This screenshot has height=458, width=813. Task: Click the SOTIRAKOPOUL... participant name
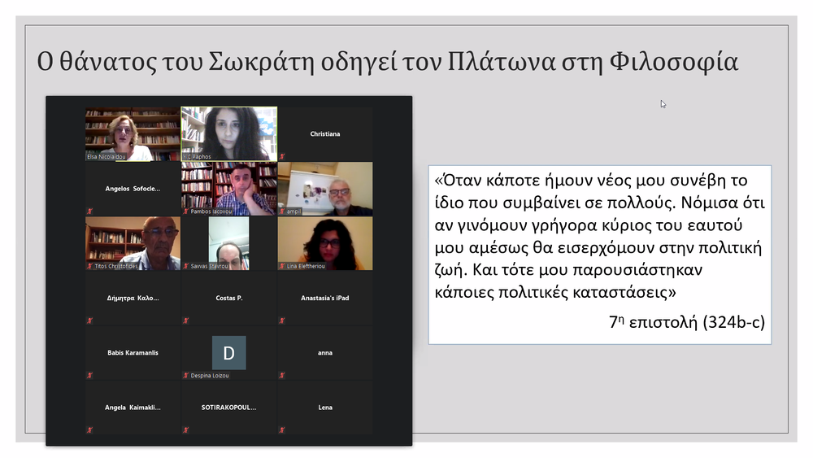click(x=228, y=408)
